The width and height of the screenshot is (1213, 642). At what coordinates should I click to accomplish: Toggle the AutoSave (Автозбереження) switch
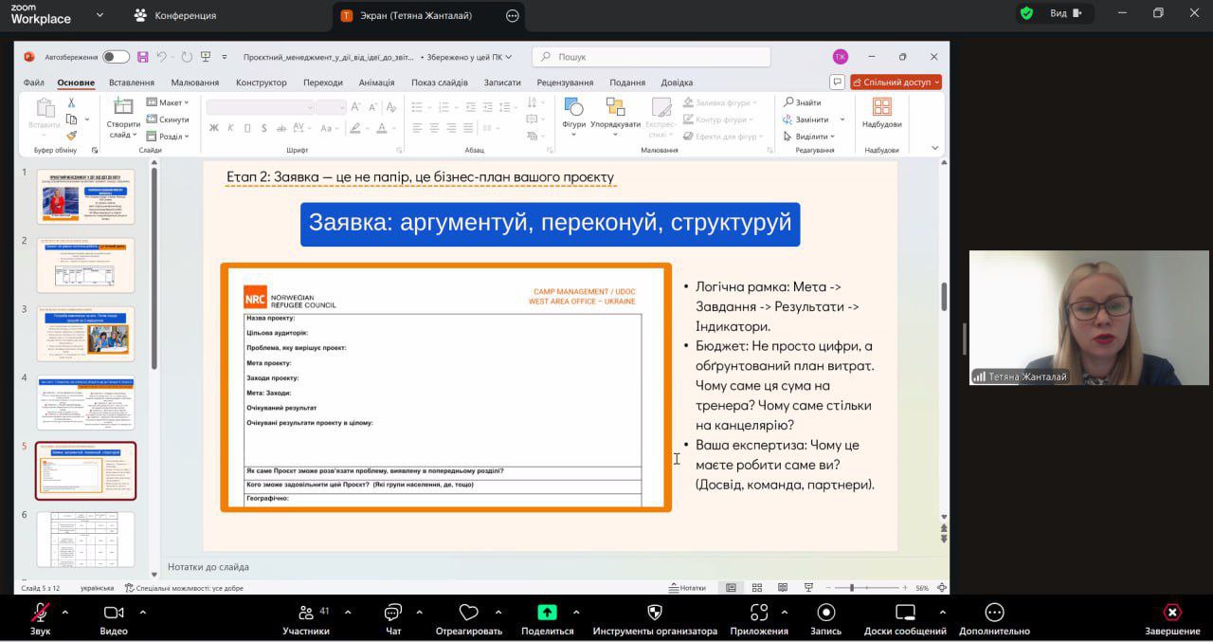pos(116,57)
